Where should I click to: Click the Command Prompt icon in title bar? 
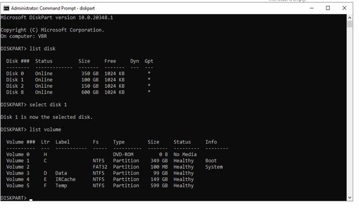tap(6, 8)
